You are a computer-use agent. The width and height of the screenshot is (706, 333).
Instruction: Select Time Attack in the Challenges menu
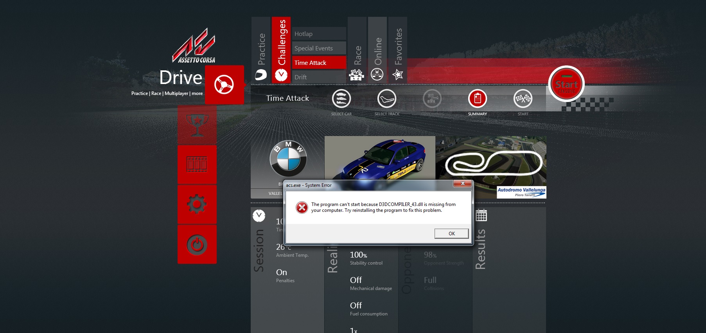(x=319, y=63)
